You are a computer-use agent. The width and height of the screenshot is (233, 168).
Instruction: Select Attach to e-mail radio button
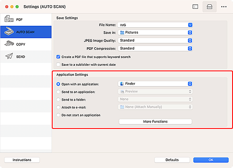(x=58, y=107)
